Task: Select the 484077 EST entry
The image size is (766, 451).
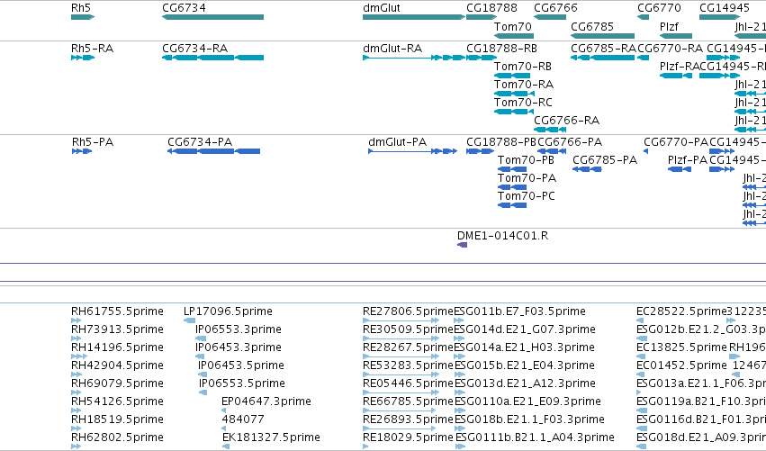Action: click(243, 419)
